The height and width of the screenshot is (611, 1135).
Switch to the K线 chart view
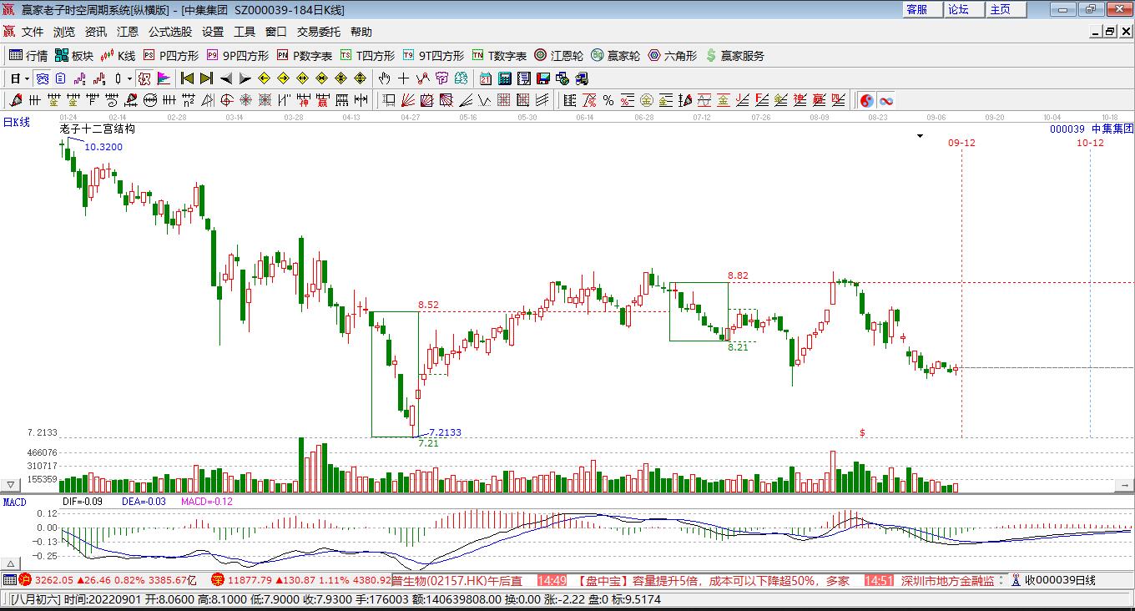coord(118,56)
